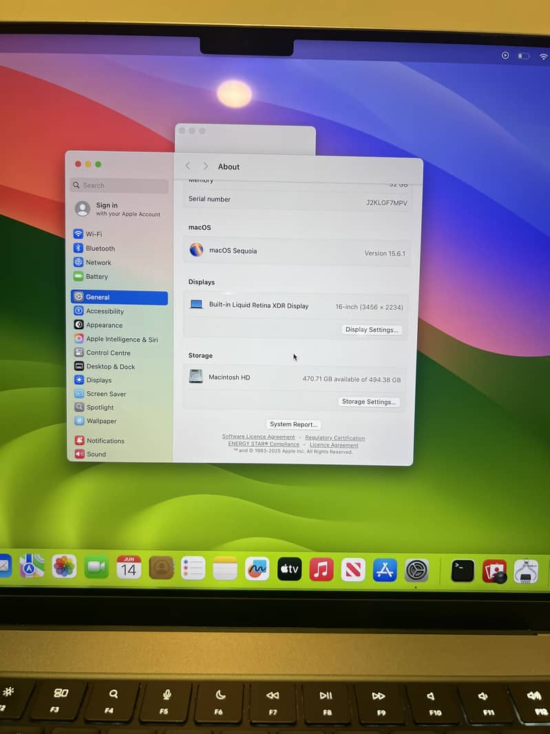Open the Apple TV app icon

point(289,569)
